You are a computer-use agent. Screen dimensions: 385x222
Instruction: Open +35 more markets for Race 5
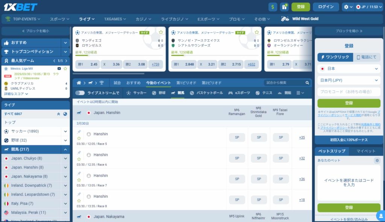(x=302, y=137)
